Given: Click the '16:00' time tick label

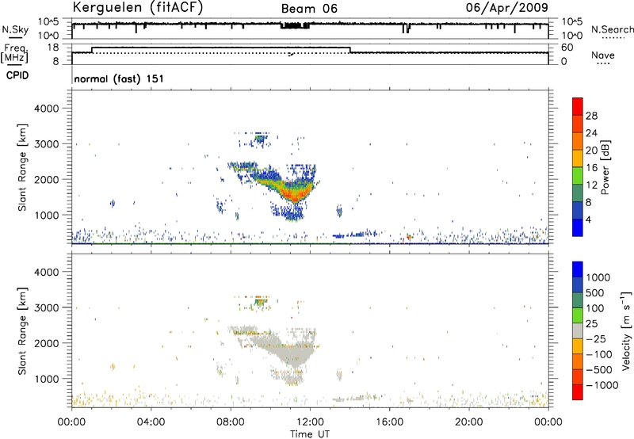Looking at the screenshot, I should 389,422.
